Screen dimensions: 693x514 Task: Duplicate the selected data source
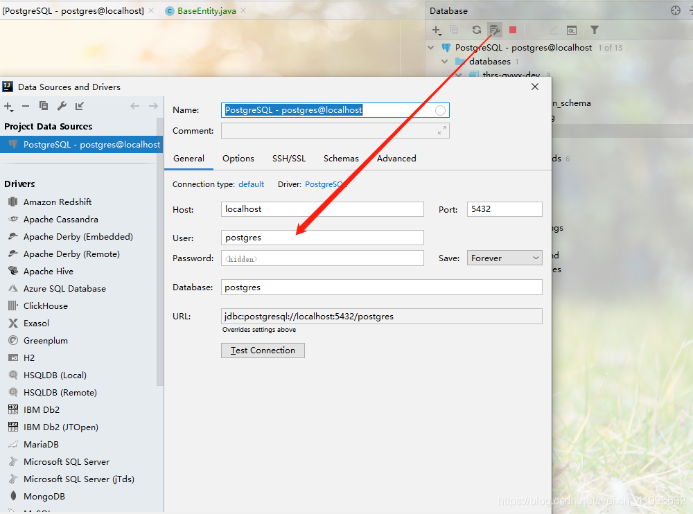coord(43,107)
